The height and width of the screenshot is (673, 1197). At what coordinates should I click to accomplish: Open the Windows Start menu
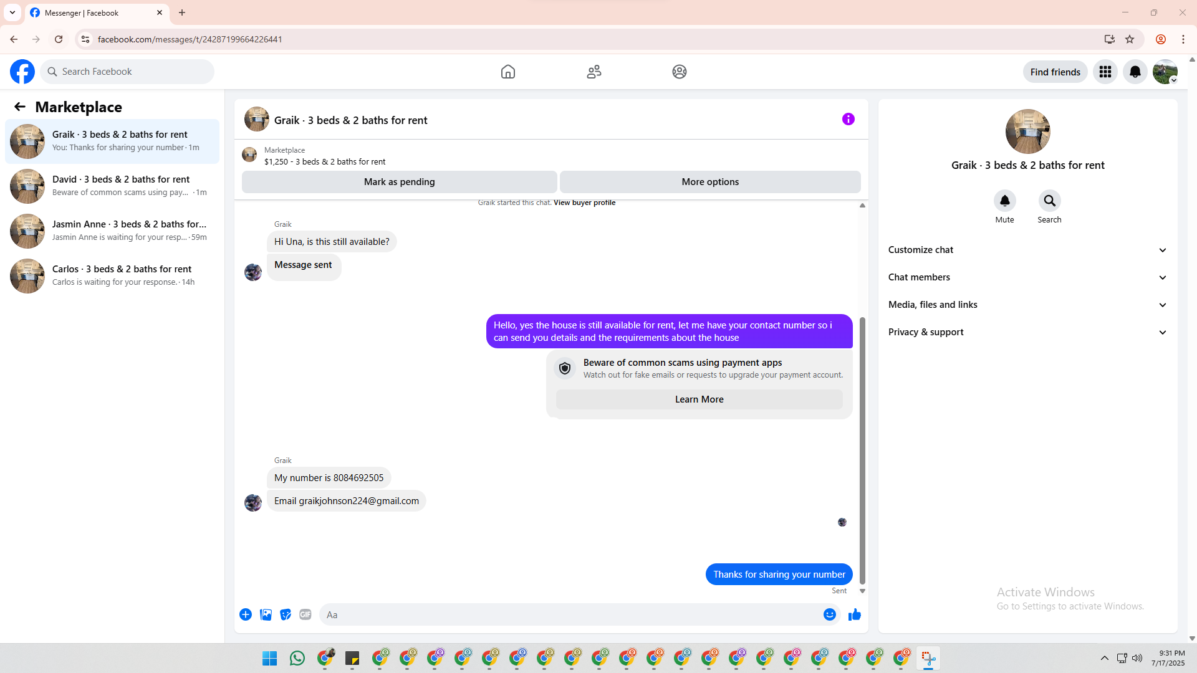(270, 658)
